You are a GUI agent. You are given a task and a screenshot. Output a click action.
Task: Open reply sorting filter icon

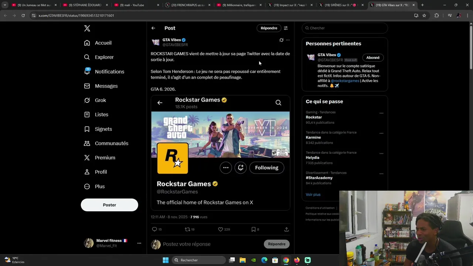pos(286,28)
